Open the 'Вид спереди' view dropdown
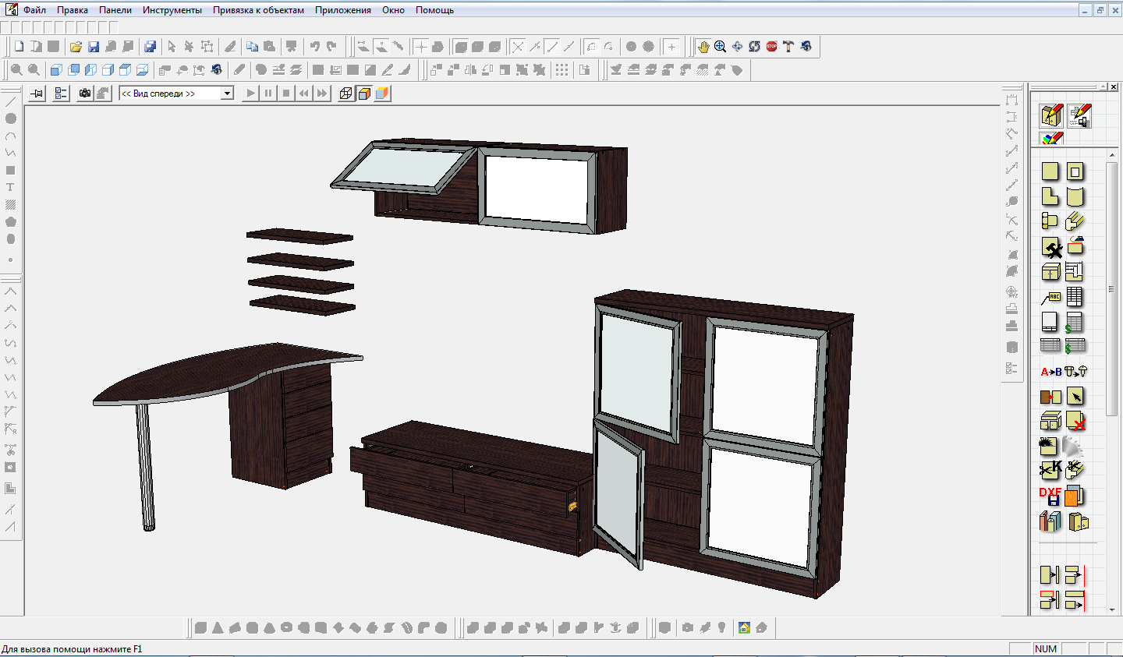 [227, 94]
